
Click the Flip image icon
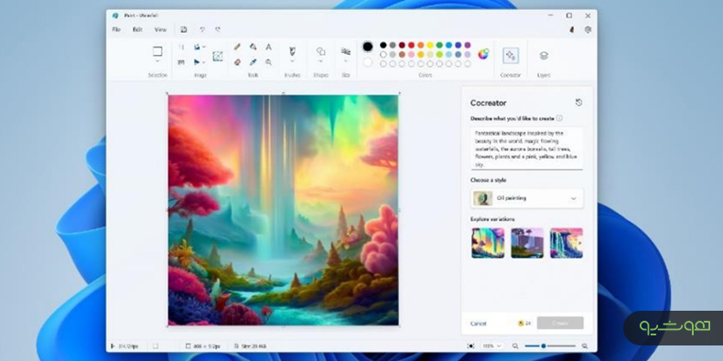(197, 62)
